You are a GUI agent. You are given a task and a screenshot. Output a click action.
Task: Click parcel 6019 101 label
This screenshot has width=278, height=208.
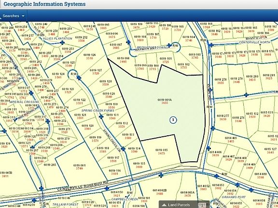pyautogui.click(x=166, y=60)
